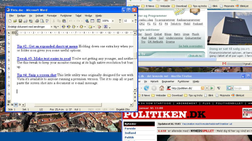The width and height of the screenshot is (252, 141).
Task: Open the Vis dropdown in Reviewing toolbar
Action: pos(56,27)
